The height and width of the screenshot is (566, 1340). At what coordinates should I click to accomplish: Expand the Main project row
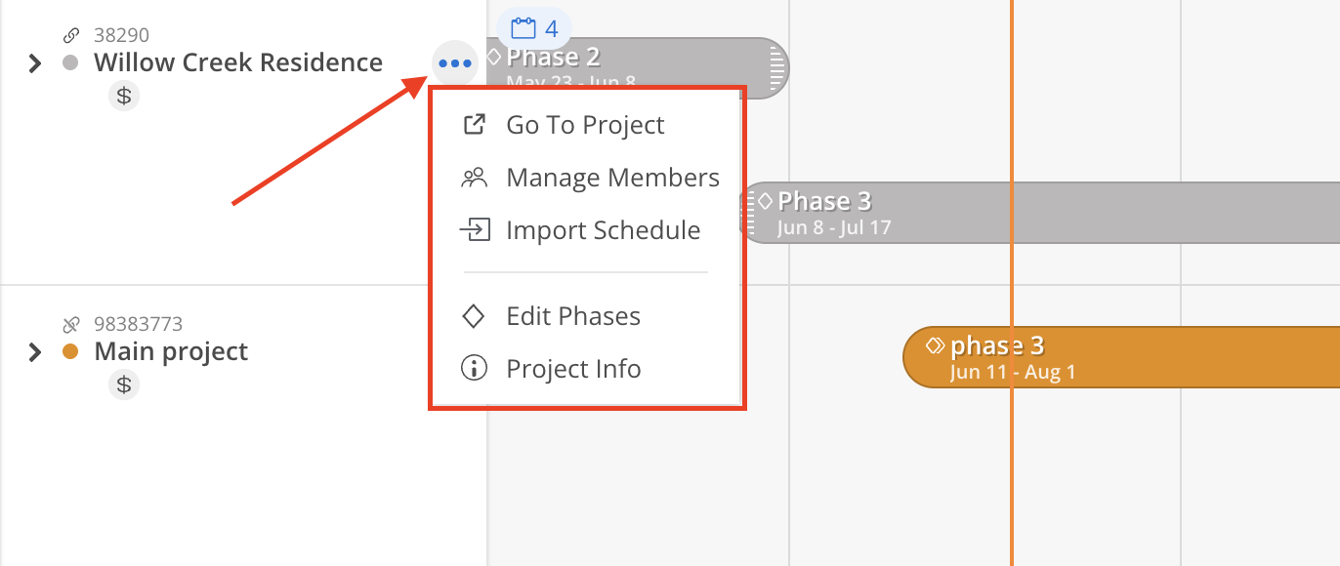[x=35, y=352]
